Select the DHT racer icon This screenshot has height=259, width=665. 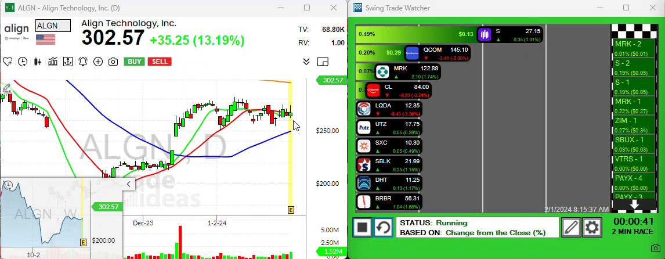click(364, 183)
